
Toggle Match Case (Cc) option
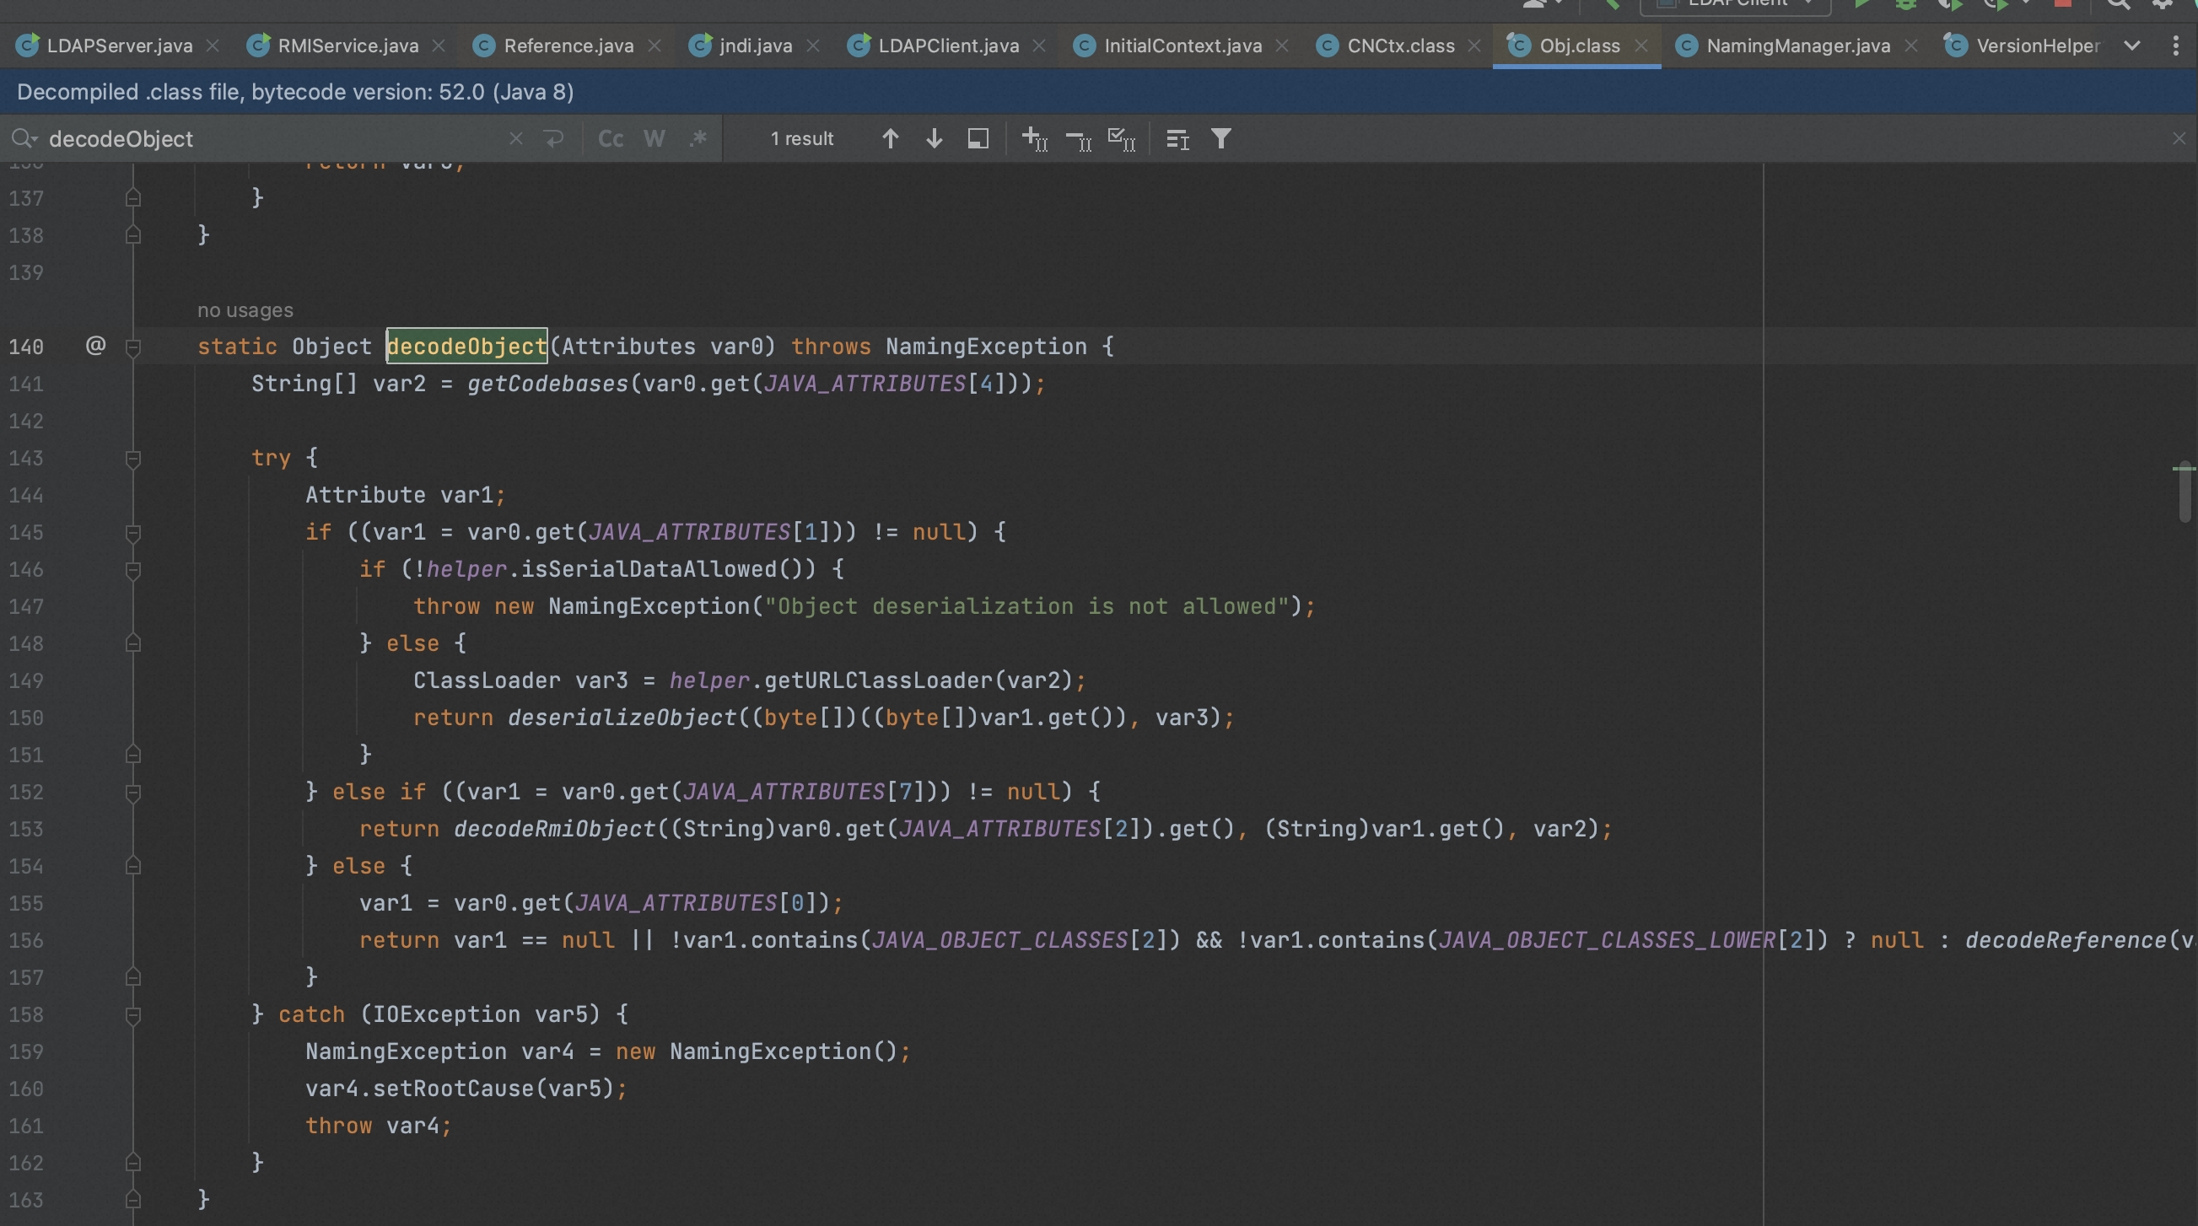point(611,138)
